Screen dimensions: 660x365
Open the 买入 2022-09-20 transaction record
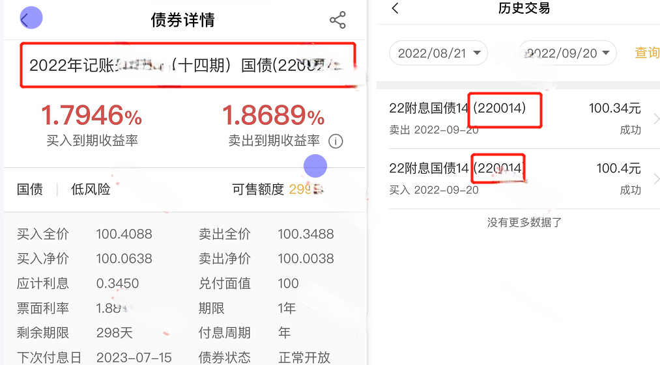pyautogui.click(x=515, y=179)
